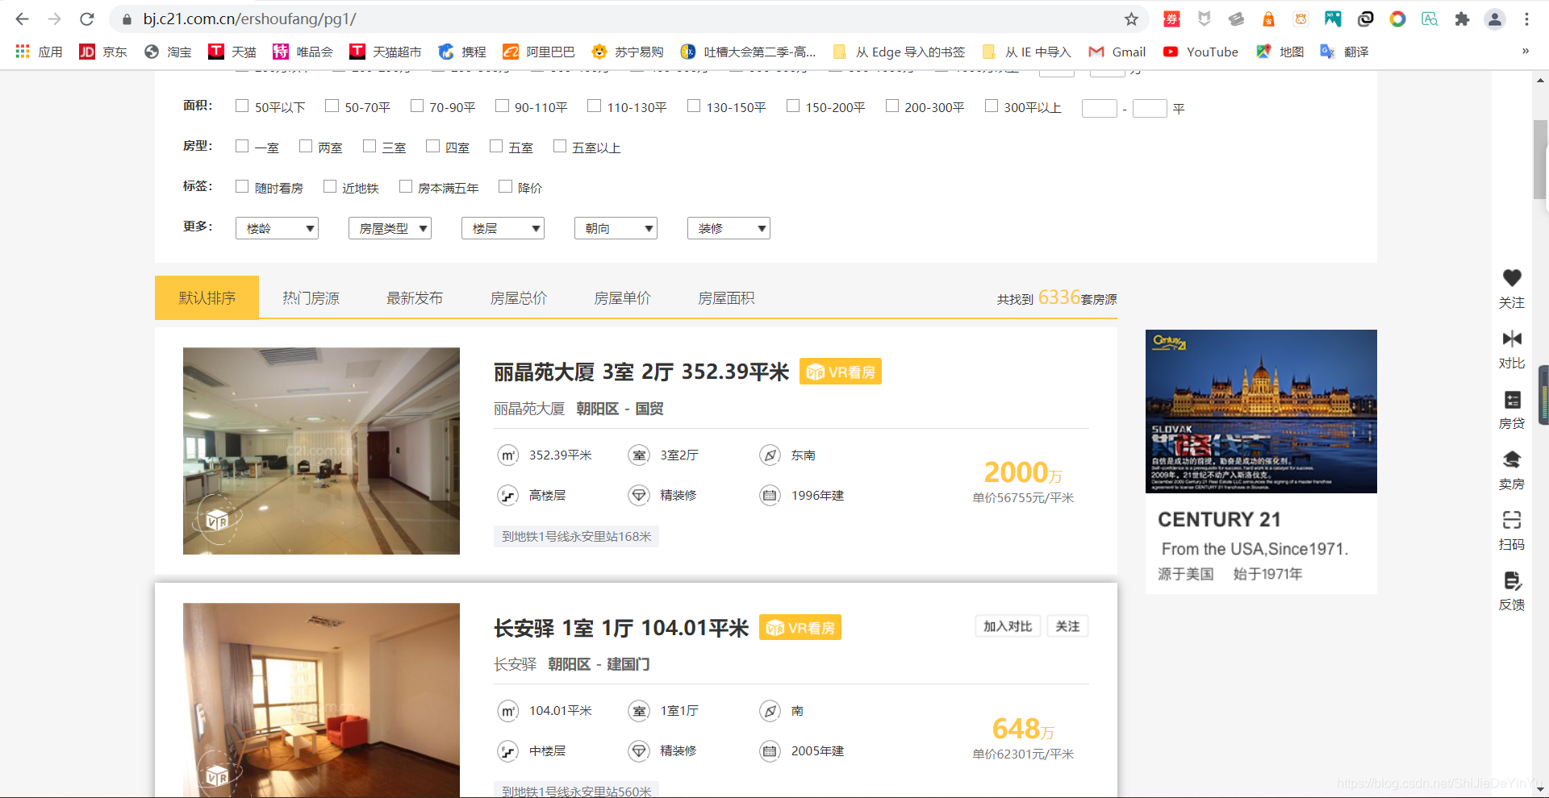This screenshot has height=798, width=1549.
Task: Sort by 房屋总价 tab
Action: click(519, 298)
